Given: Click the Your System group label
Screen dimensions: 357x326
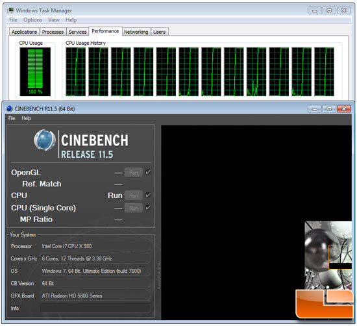Looking at the screenshot, I should [x=23, y=234].
